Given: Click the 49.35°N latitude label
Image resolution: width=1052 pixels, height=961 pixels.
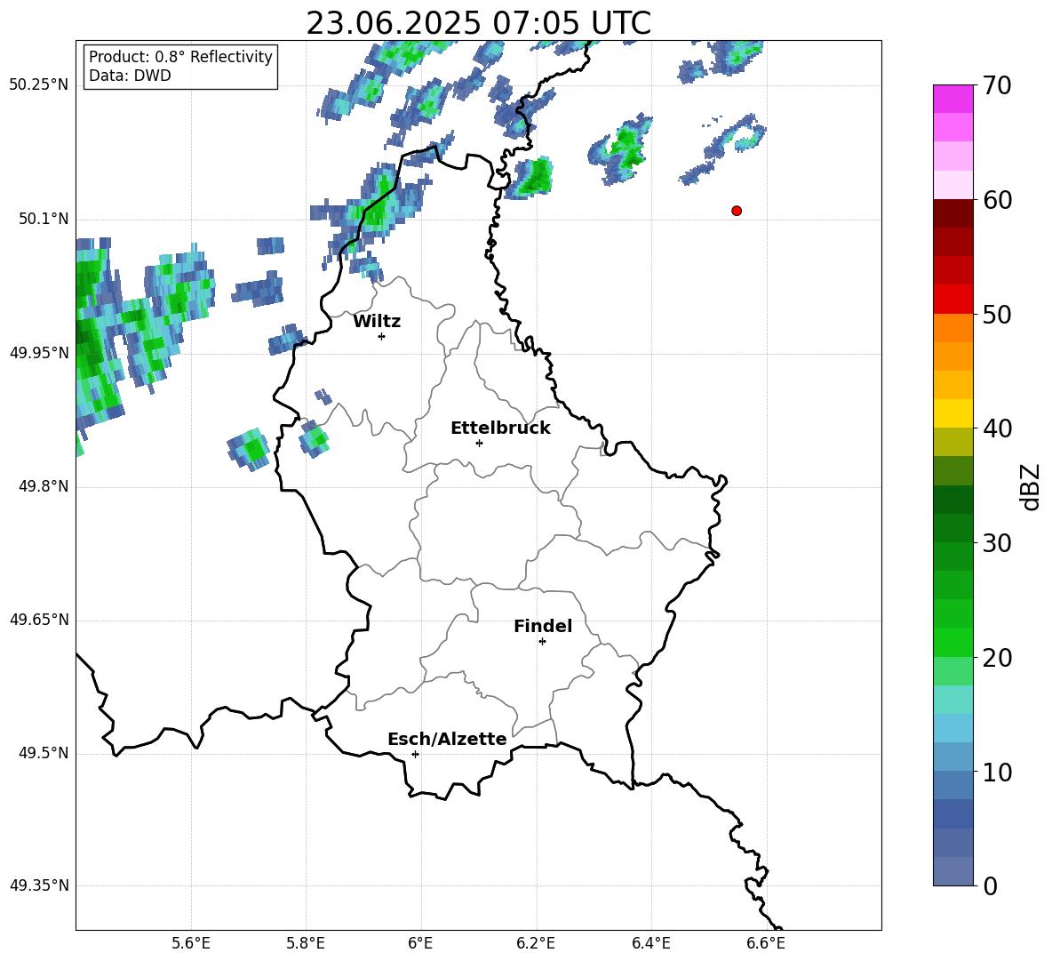Looking at the screenshot, I should pyautogui.click(x=39, y=885).
